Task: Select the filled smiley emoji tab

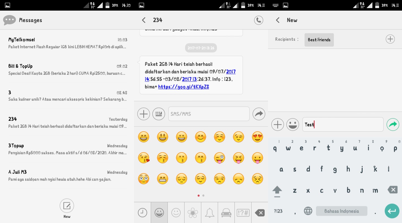Action: 159,213
